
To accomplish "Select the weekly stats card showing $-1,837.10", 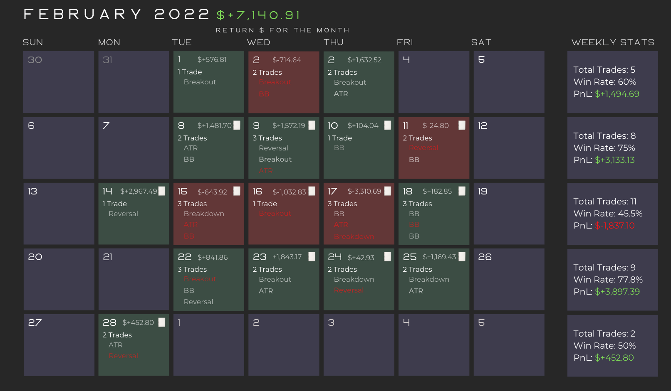I will (x=612, y=214).
